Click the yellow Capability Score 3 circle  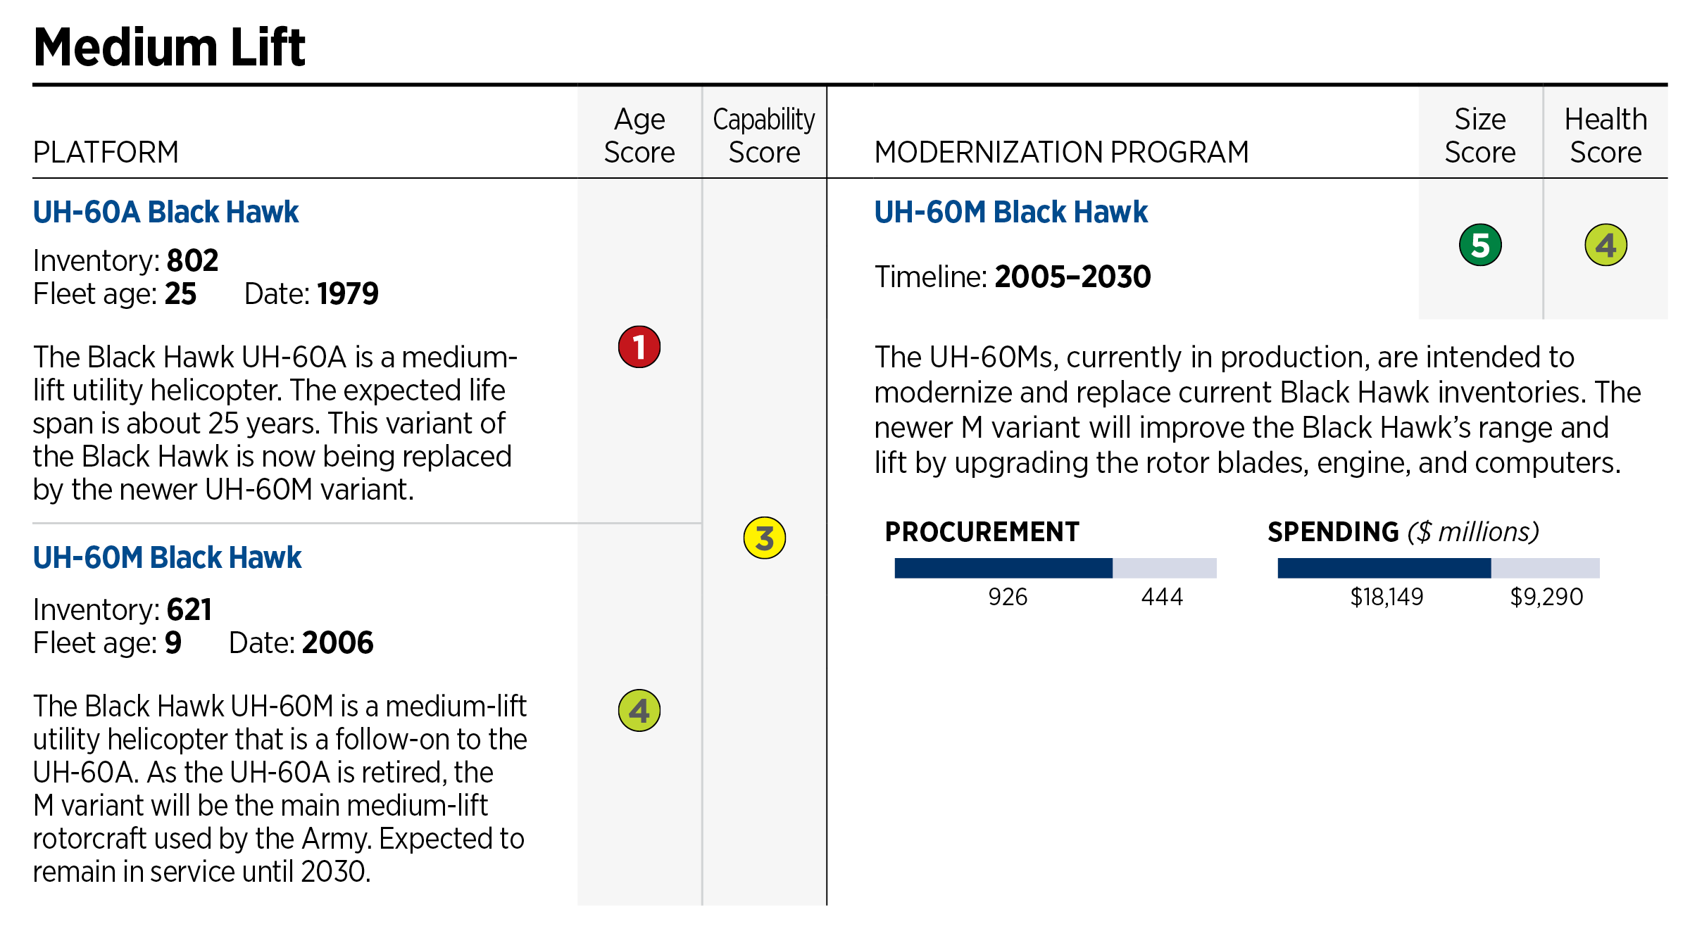(764, 538)
